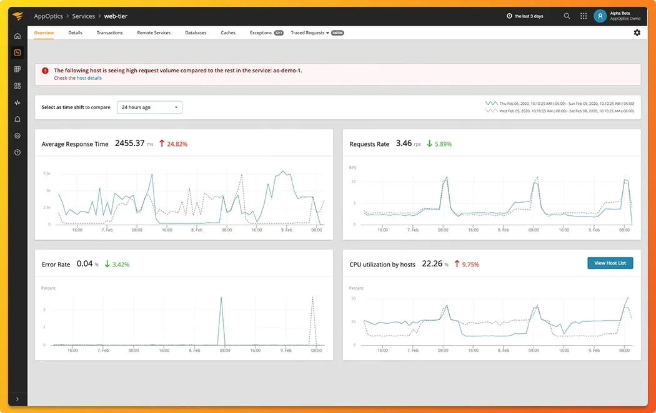Open the 24 hours ago time shift dropdown
Screen dimensions: 656x413
point(150,107)
